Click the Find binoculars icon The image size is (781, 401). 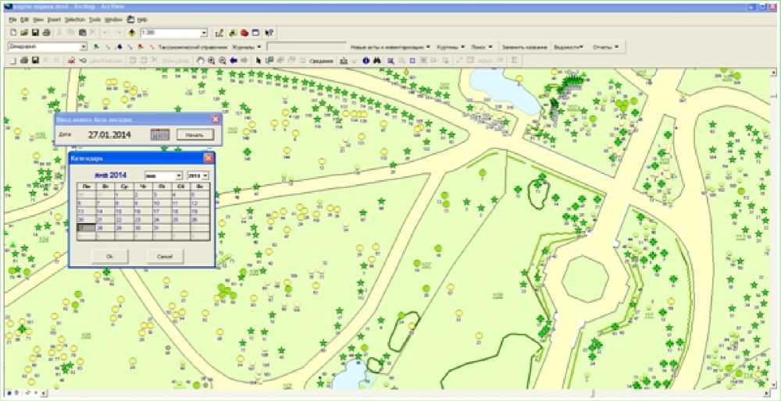(x=376, y=60)
